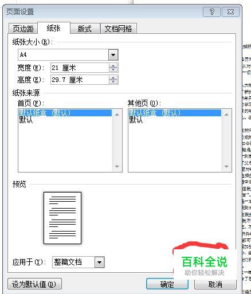
Task: Decrease 高度 with the down spinner arrow
Action: point(113,82)
